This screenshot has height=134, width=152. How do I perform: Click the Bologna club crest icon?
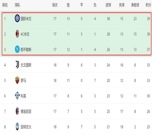point(17,111)
